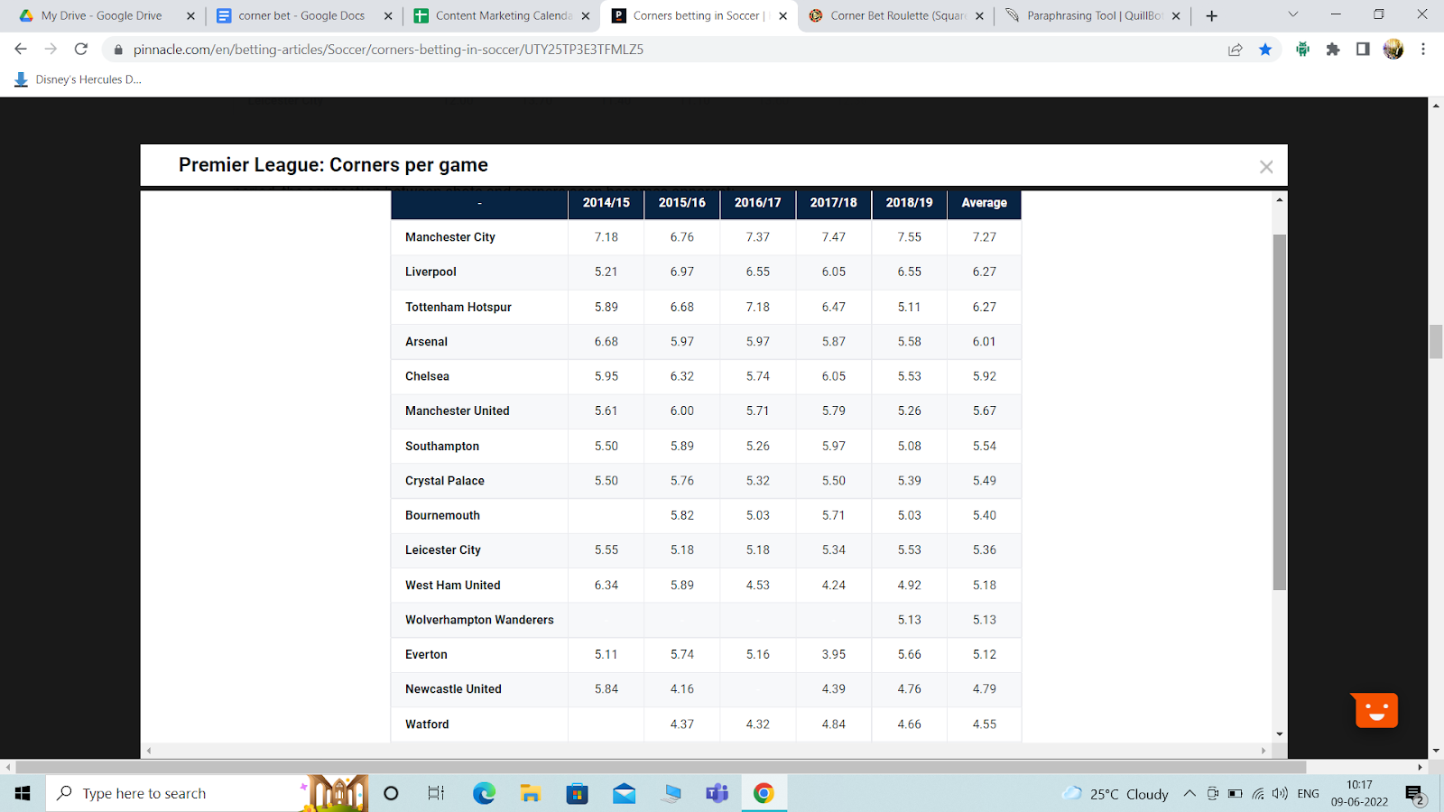Viewport: 1444px width, 812px height.
Task: Click page horizontal scrollbar thumb
Action: coord(661,767)
